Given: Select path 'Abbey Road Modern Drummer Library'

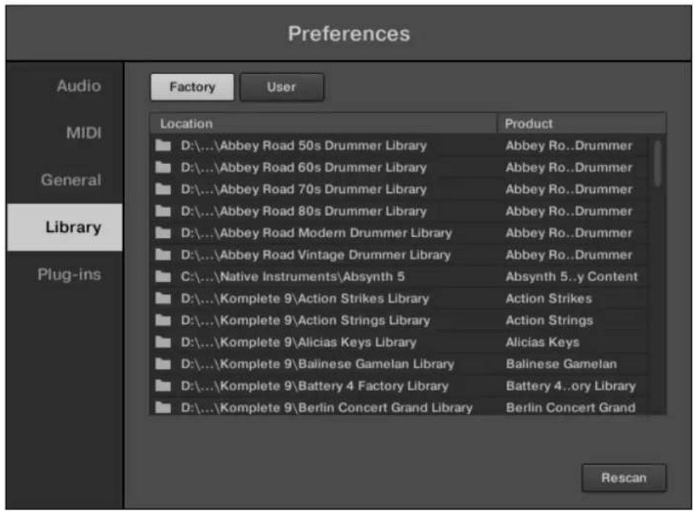Looking at the screenshot, I should coord(316,233).
